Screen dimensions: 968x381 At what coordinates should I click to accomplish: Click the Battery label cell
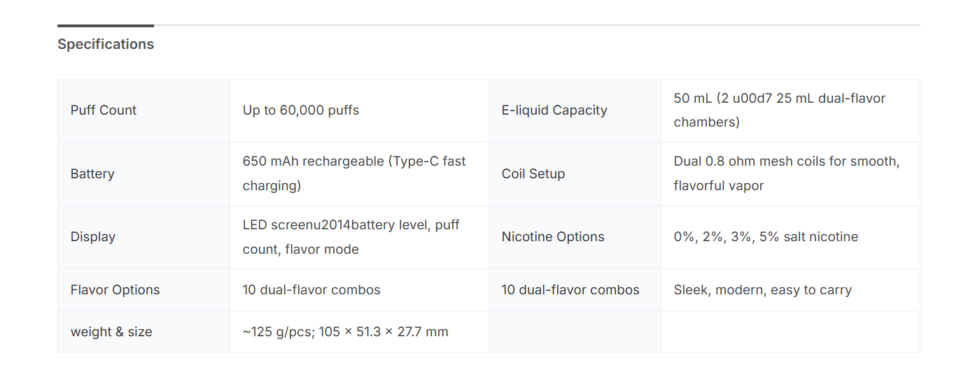92,174
